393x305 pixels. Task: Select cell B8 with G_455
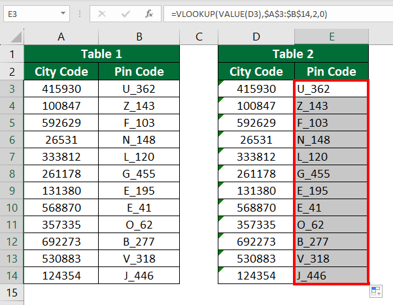click(139, 174)
